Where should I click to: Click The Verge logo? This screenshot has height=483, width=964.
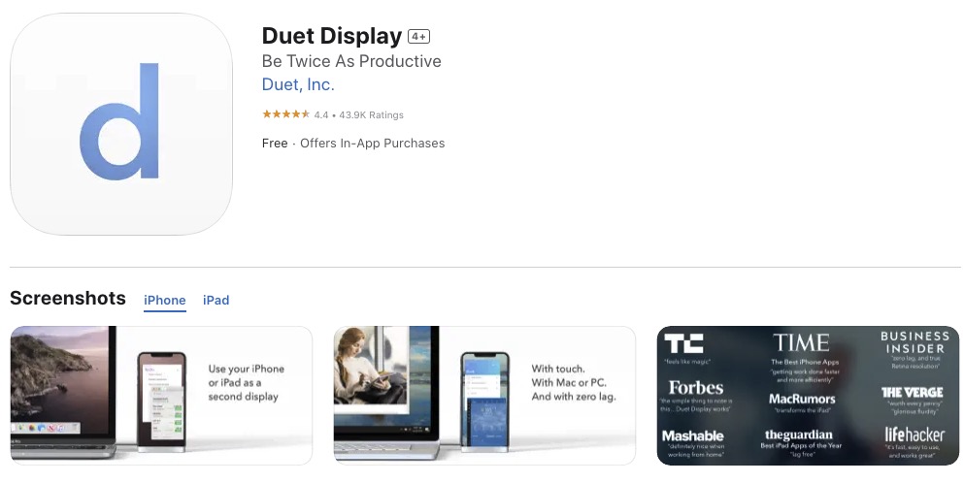pos(912,392)
